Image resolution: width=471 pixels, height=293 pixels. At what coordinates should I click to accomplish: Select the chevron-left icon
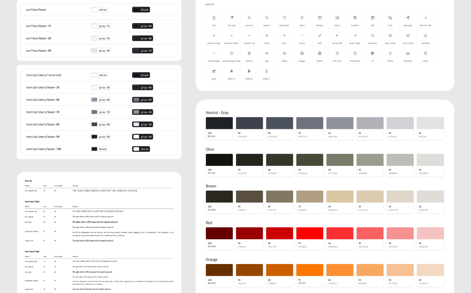pos(426,18)
